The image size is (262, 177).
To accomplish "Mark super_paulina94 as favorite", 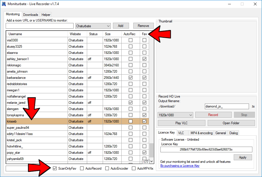I will [144, 128].
